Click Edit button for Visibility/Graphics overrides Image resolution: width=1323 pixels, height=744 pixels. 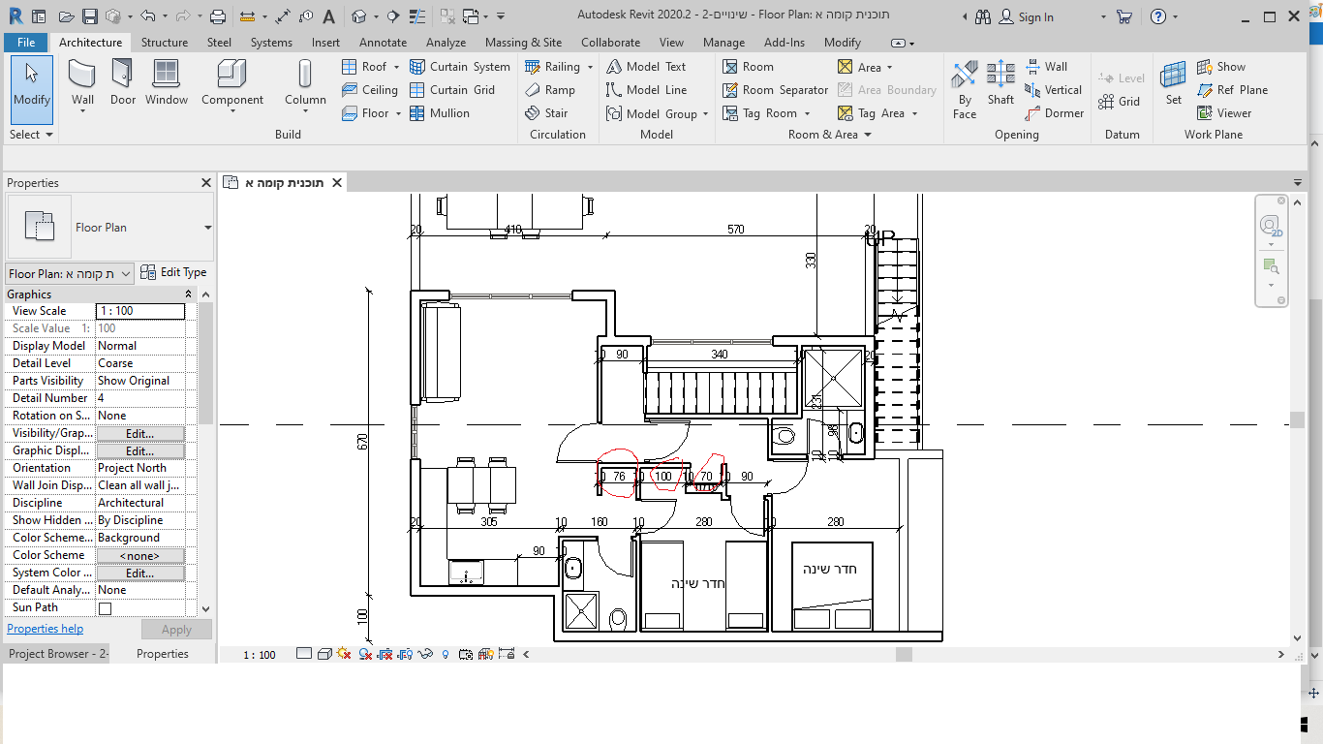139,433
